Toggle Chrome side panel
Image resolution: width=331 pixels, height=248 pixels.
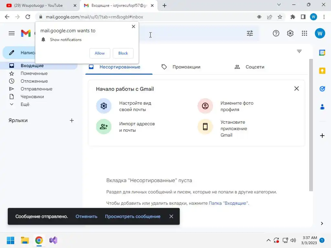click(x=303, y=17)
